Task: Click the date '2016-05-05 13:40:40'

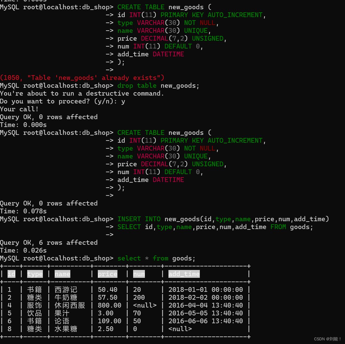Action: coord(206,313)
